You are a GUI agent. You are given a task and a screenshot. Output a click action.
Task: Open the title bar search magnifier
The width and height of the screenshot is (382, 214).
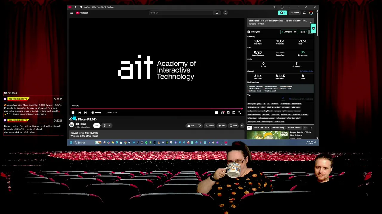[x=274, y=7]
